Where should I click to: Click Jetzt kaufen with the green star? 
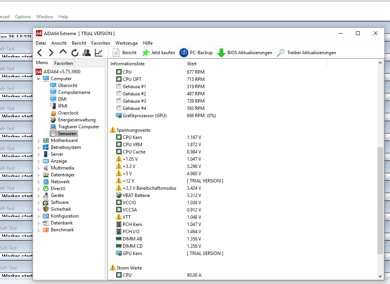(x=158, y=53)
